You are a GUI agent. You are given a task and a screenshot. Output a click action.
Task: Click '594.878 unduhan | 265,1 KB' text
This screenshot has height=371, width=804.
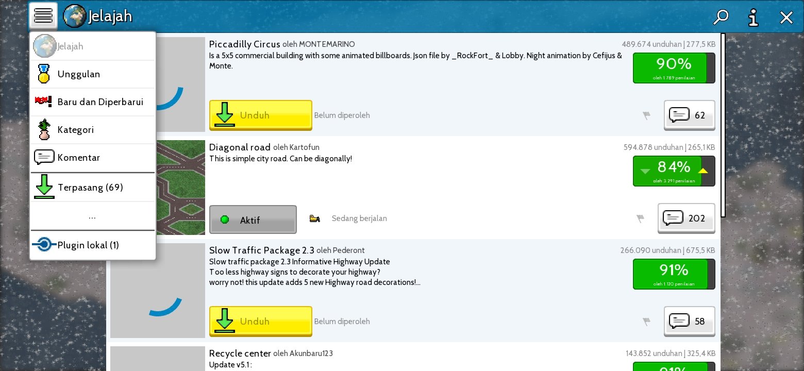pyautogui.click(x=669, y=148)
